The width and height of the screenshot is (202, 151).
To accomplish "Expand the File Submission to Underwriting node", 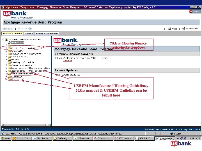I will (x=6, y=54).
